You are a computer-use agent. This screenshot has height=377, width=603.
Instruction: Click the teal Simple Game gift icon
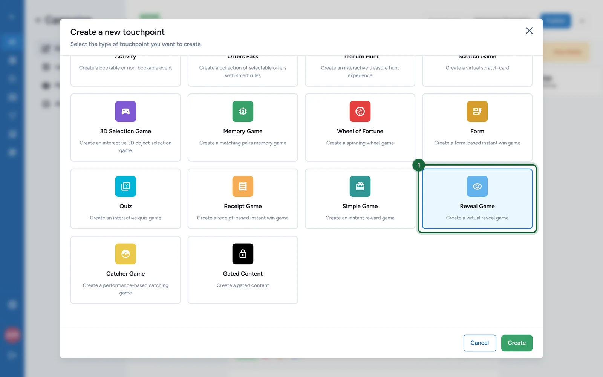click(360, 186)
